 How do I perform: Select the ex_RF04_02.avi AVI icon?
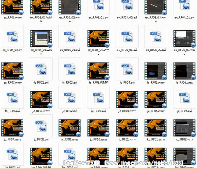pyautogui.click(x=12, y=36)
